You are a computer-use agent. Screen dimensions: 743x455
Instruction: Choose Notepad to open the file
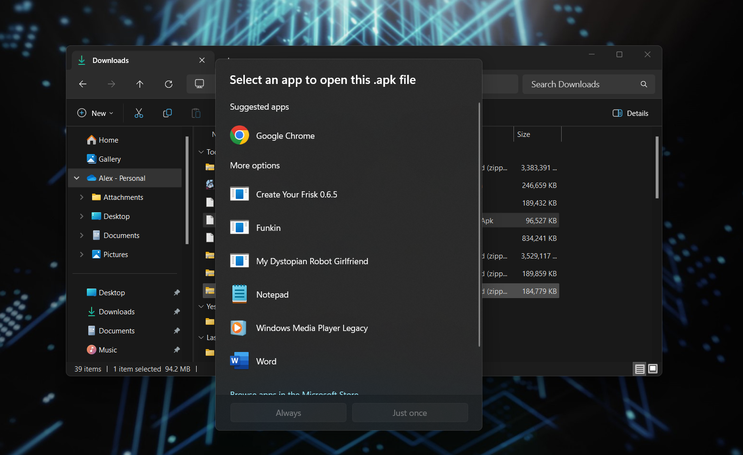pos(348,294)
